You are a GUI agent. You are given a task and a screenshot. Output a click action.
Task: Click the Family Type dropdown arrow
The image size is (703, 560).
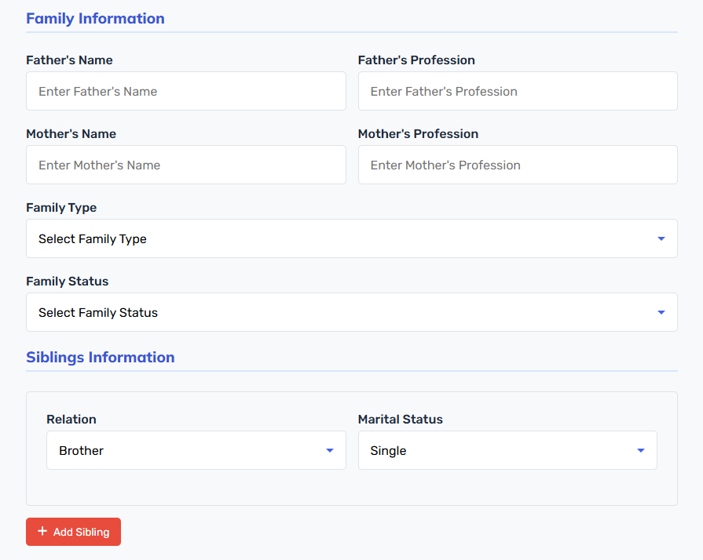[x=661, y=238]
